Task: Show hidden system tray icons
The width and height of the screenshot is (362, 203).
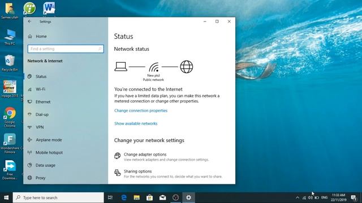Action: pos(298,197)
